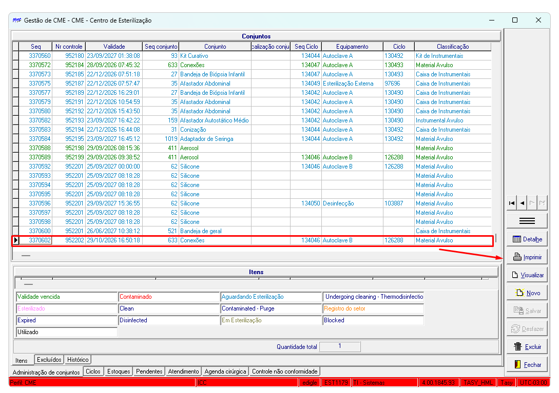Image resolution: width=559 pixels, height=393 pixels.
Task: Go to the first record navigation arrow
Action: [512, 203]
